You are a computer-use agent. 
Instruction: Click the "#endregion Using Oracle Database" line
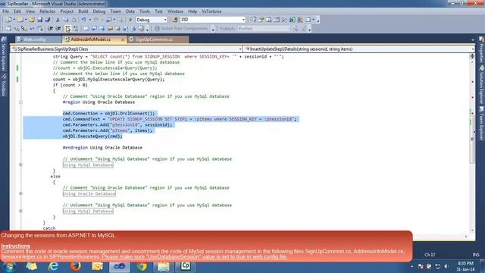pos(102,148)
